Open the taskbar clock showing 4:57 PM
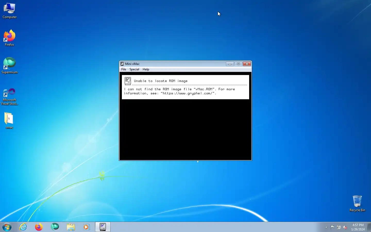 358,227
